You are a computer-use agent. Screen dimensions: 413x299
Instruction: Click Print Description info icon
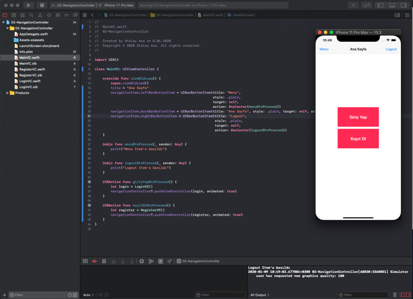click(x=106, y=295)
